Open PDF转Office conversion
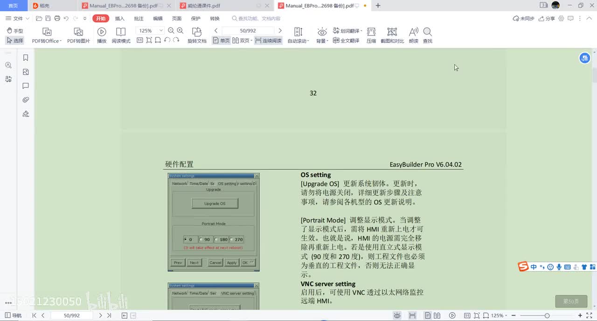597x321 pixels. 47,35
